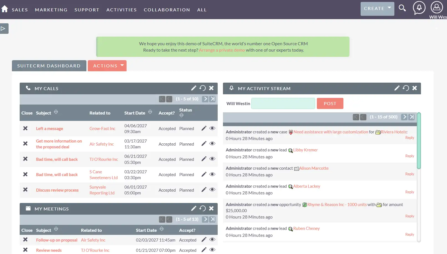Switch to SuiteCRM Dashboard tab
The height and width of the screenshot is (254, 447).
(x=49, y=66)
